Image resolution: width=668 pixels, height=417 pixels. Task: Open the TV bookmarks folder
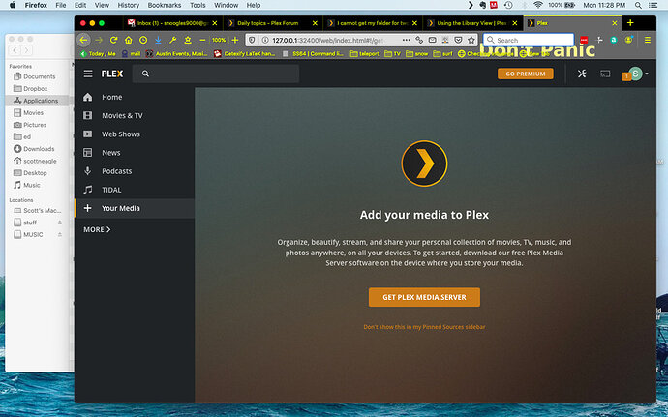392,53
